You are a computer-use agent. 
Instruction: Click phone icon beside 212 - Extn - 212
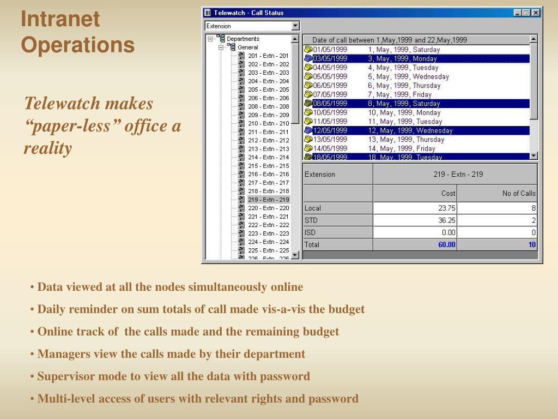tap(241, 140)
